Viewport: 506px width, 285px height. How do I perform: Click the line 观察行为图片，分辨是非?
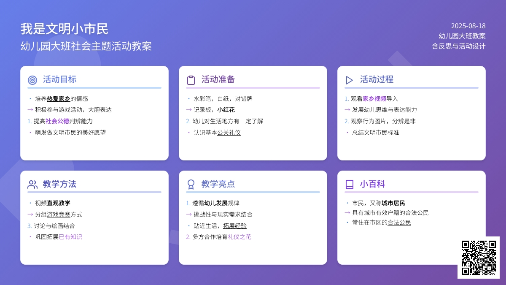(x=383, y=121)
